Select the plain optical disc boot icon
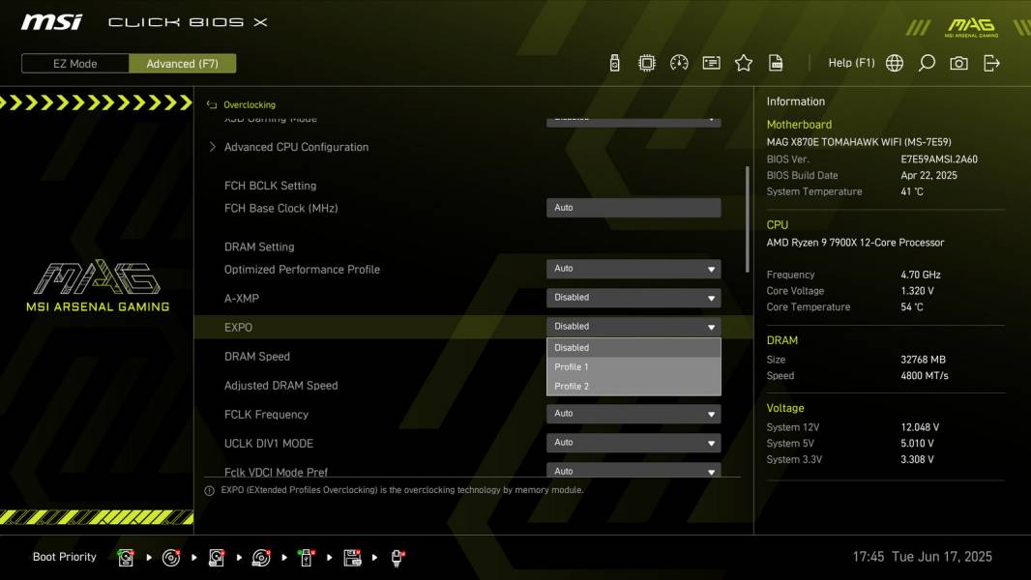 pos(171,558)
